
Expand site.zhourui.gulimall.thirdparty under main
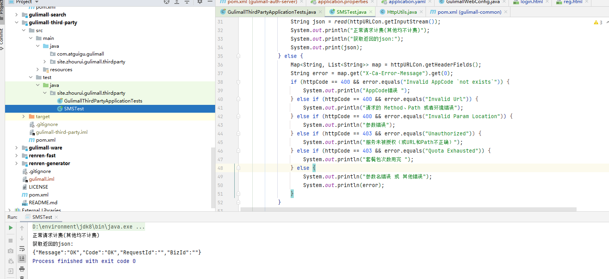(45, 61)
